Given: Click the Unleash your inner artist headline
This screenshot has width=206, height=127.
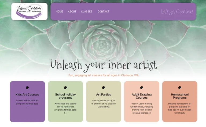Looking at the screenshot, I should (104, 65).
